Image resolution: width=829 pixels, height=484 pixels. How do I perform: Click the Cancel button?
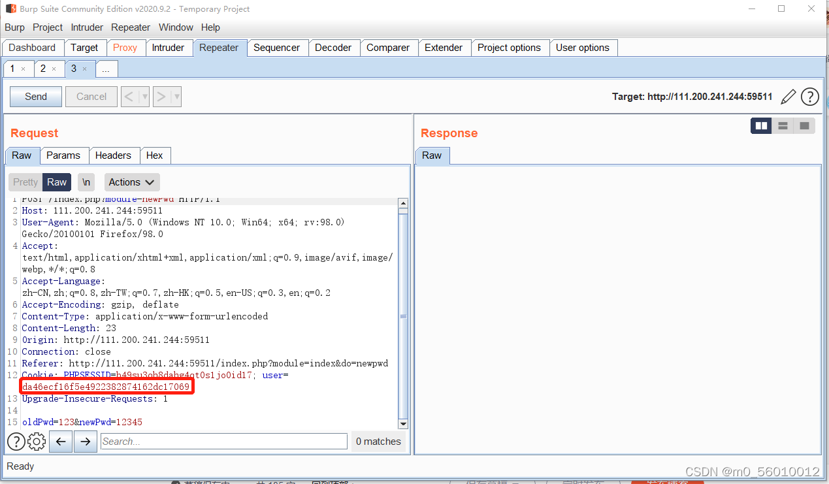tap(91, 97)
